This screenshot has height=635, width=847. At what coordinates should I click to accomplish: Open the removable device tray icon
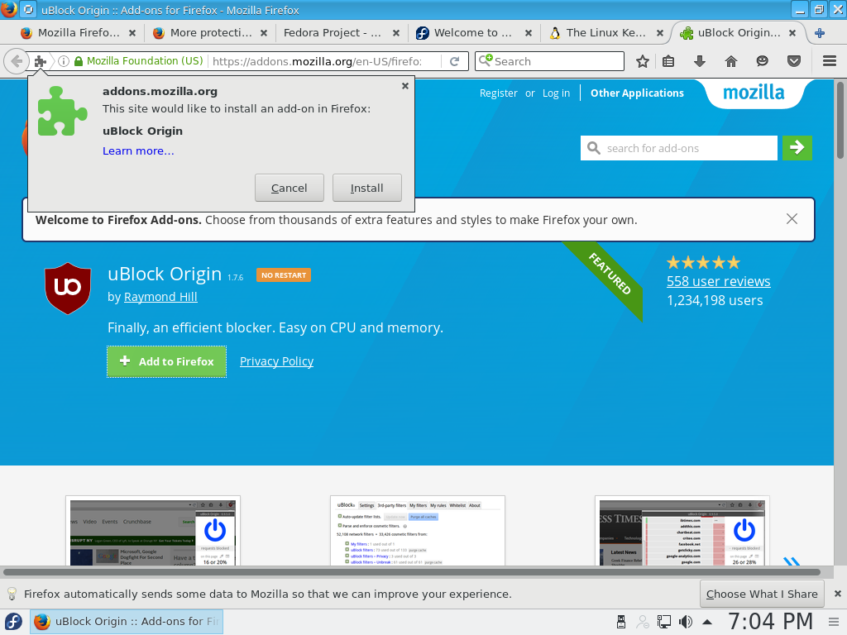(621, 622)
